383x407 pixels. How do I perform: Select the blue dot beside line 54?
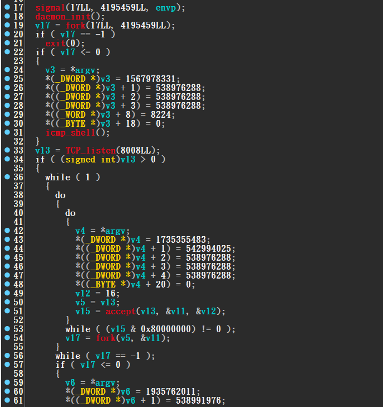pyautogui.click(x=7, y=337)
